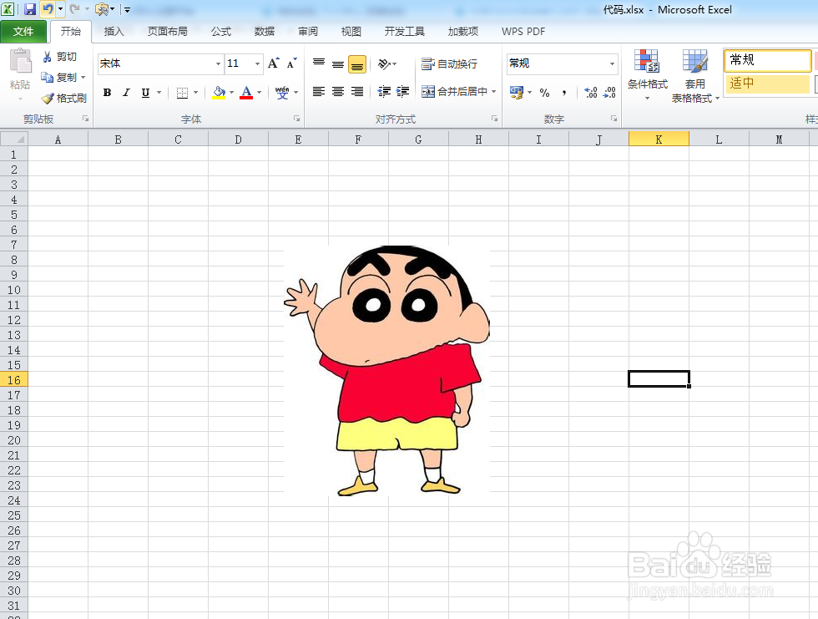Apply comma style format
Screen dimensions: 818x619
564,93
